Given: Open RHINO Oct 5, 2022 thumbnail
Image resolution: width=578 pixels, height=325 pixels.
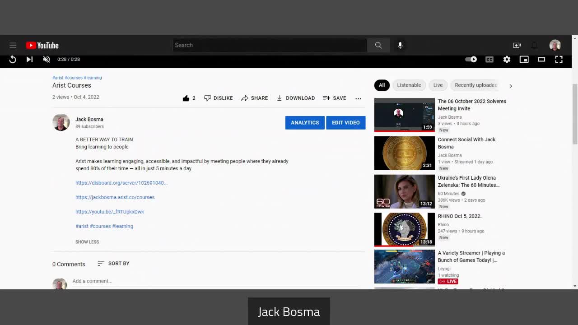Looking at the screenshot, I should (405, 230).
